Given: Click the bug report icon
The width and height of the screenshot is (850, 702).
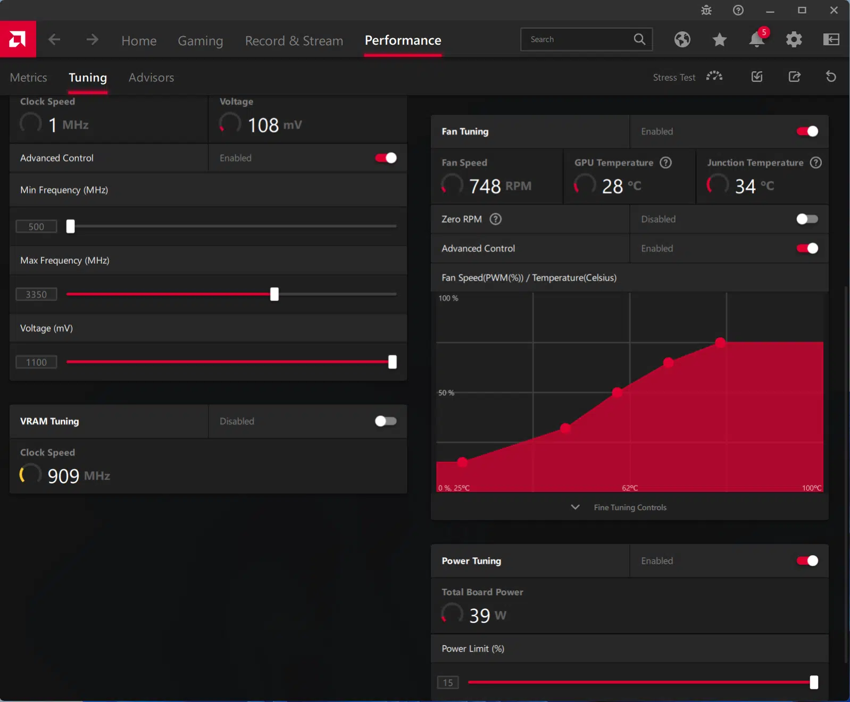Looking at the screenshot, I should pyautogui.click(x=706, y=10).
